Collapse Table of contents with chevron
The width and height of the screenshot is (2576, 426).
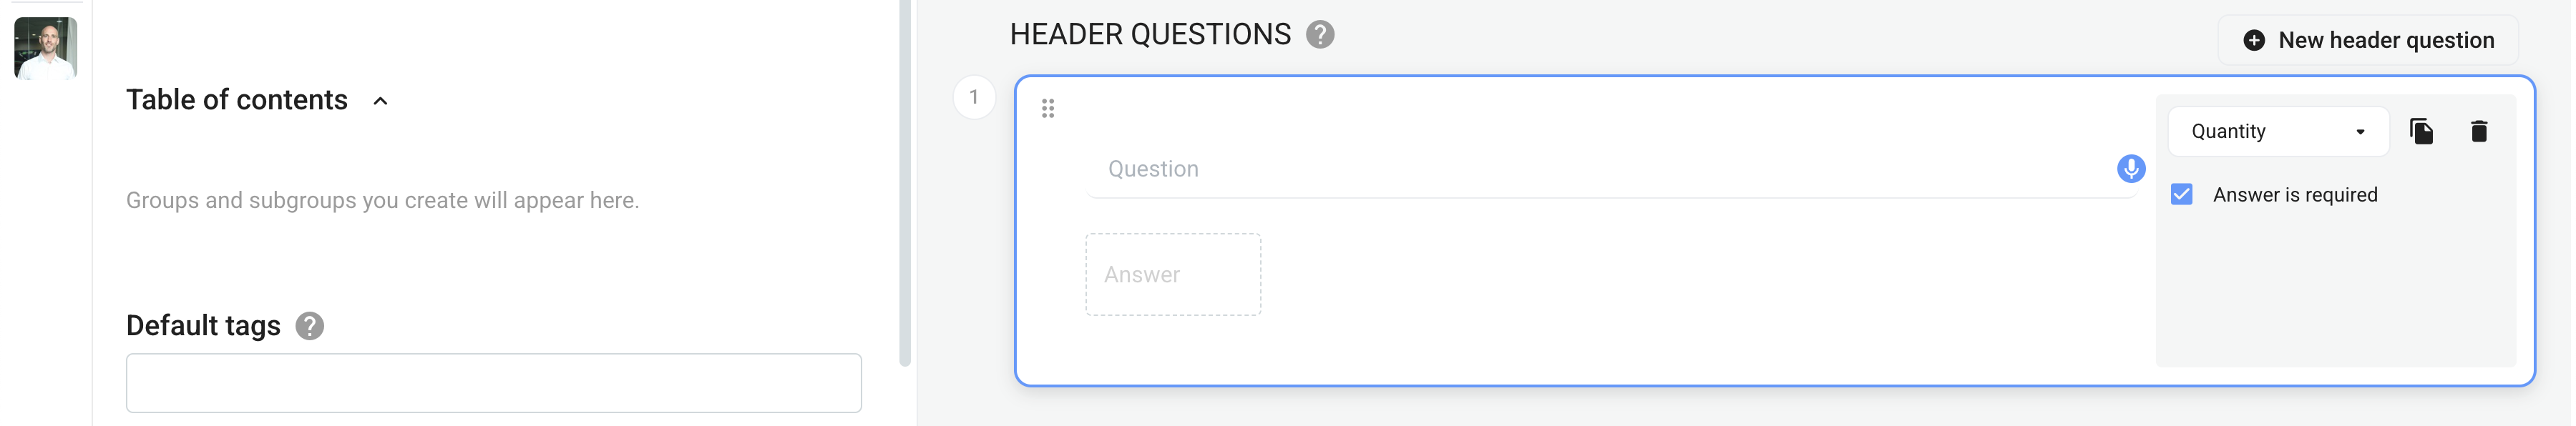click(380, 101)
